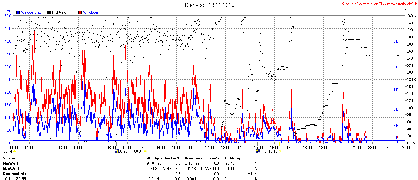The width and height of the screenshot is (418, 180).
Task: Click the red Windböen legend swatch
Action: [x=80, y=12]
